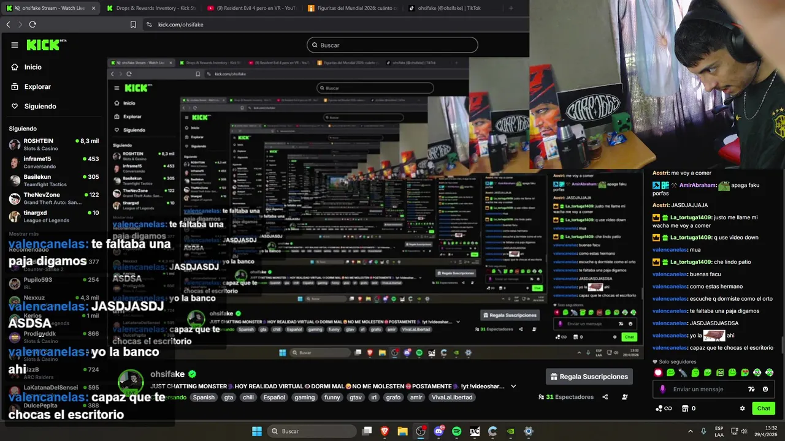Open OBS Studio from taskbar
Image resolution: width=785 pixels, height=441 pixels.
[420, 431]
